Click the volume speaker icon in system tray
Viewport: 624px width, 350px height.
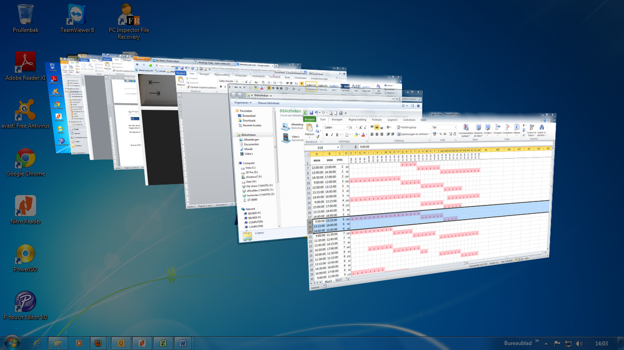tap(579, 344)
